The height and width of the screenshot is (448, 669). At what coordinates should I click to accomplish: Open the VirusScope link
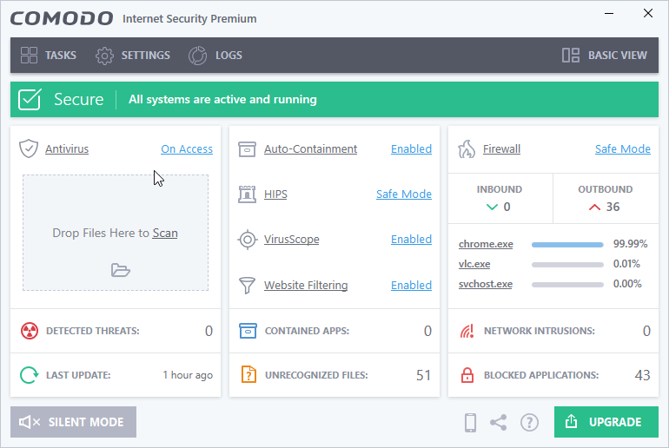(x=291, y=239)
